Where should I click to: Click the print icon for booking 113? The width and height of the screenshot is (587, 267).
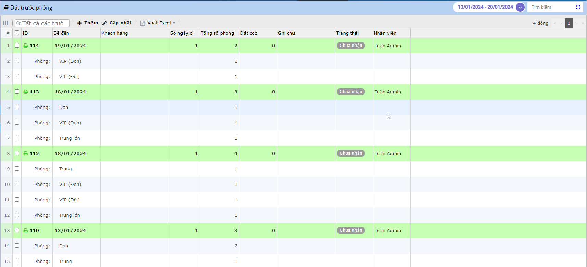click(26, 92)
